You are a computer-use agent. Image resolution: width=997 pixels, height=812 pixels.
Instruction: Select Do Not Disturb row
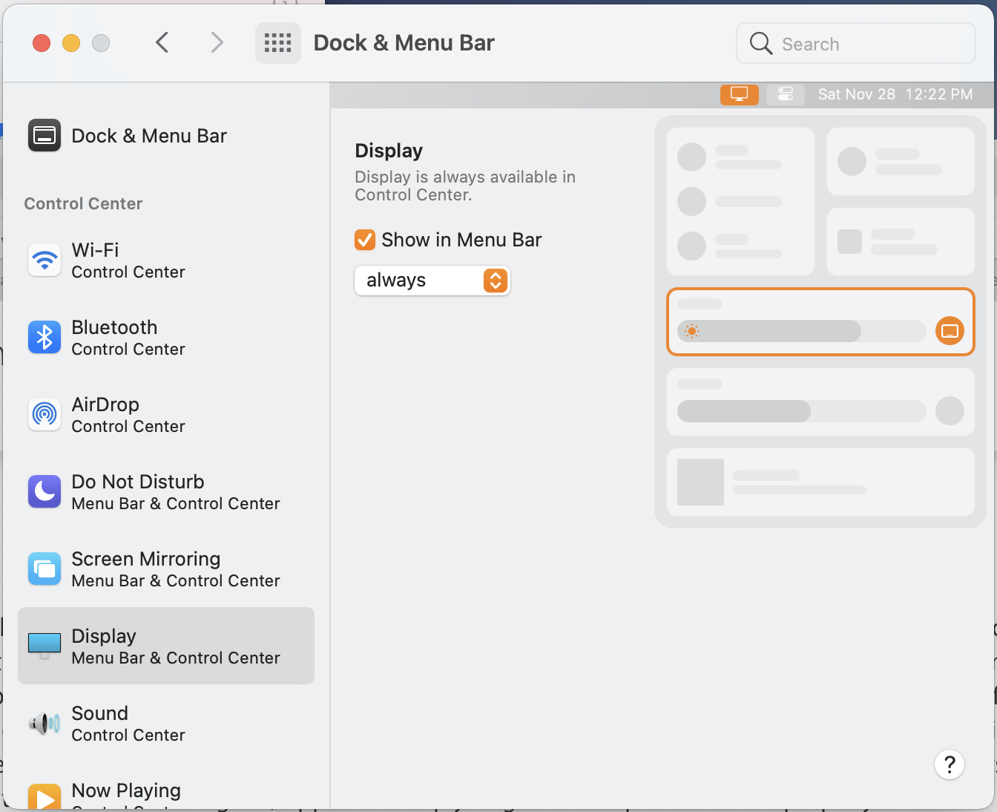[166, 492]
